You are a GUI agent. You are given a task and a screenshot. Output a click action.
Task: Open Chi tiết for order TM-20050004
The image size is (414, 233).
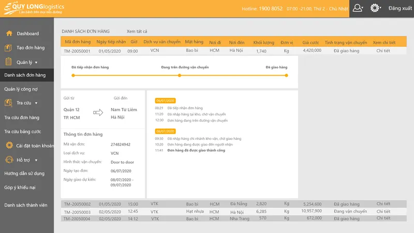(x=383, y=218)
